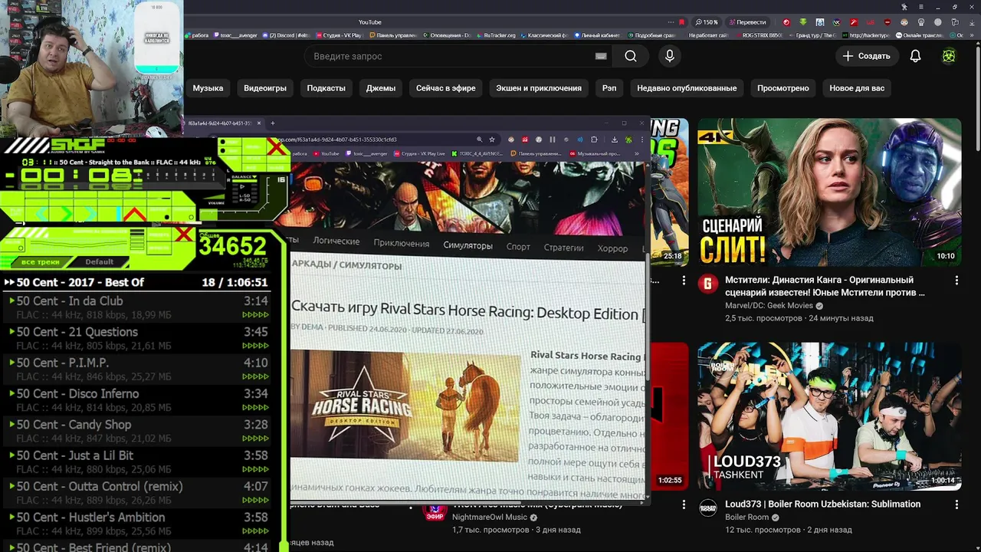Open the 'Приключения' game category

[401, 243]
